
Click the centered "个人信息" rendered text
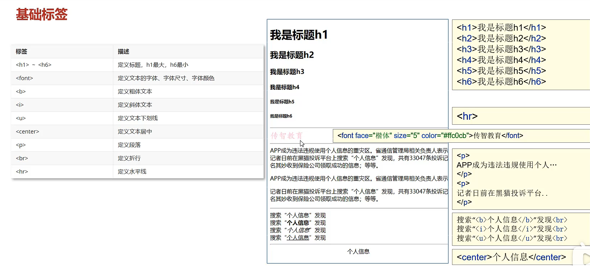pos(358,252)
